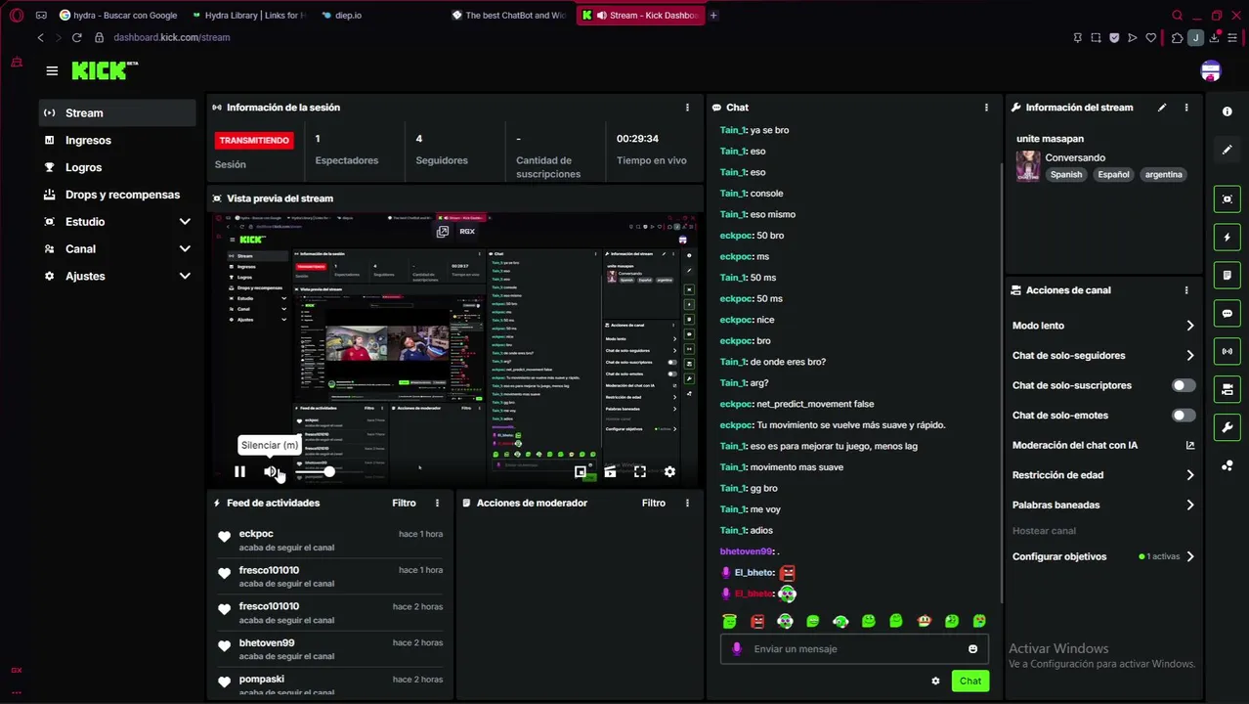Toggle chat bubble widget in right sidebar
Viewport: 1249px width, 704px height.
click(x=1227, y=314)
